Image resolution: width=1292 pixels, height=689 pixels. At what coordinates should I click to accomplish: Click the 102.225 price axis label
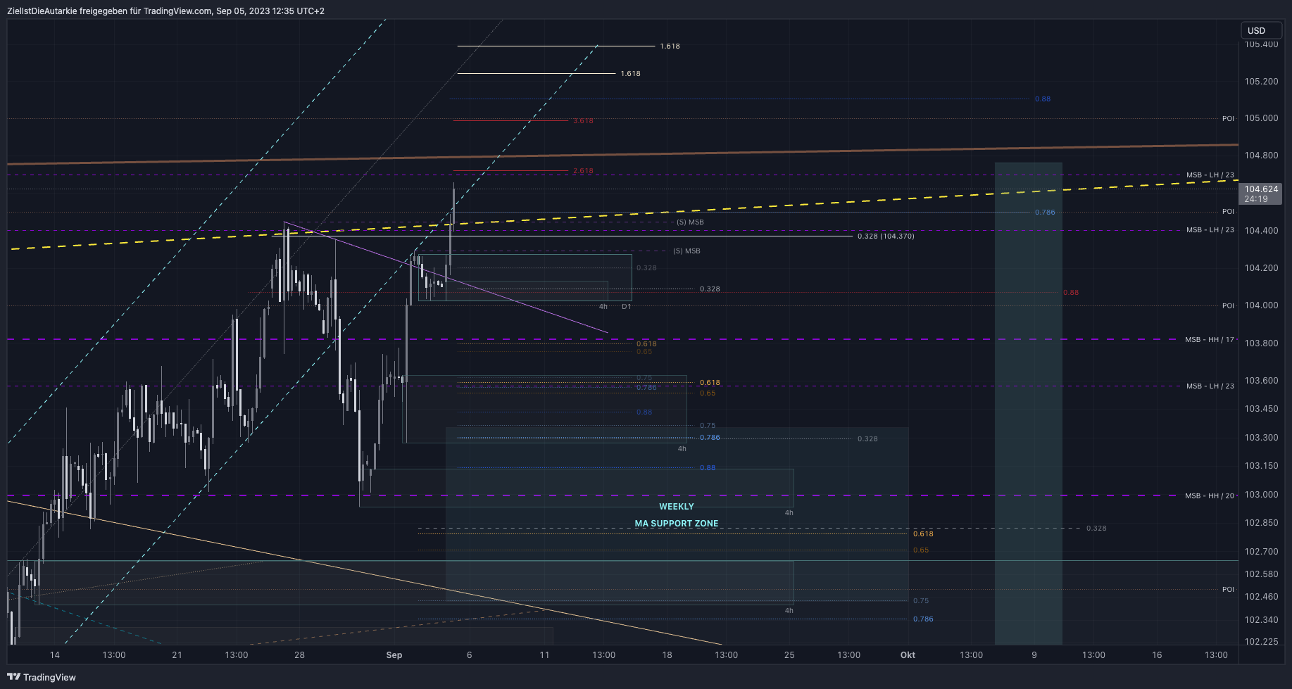pos(1261,642)
